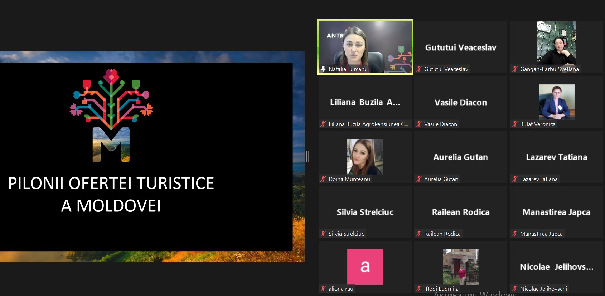Click muted mic icon for Iftodi Ludmila
The image size is (605, 296).
(x=419, y=289)
